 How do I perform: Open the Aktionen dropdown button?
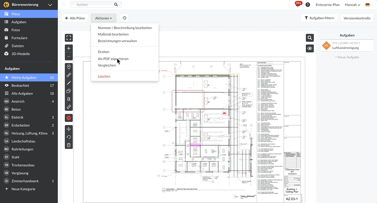[x=103, y=18]
